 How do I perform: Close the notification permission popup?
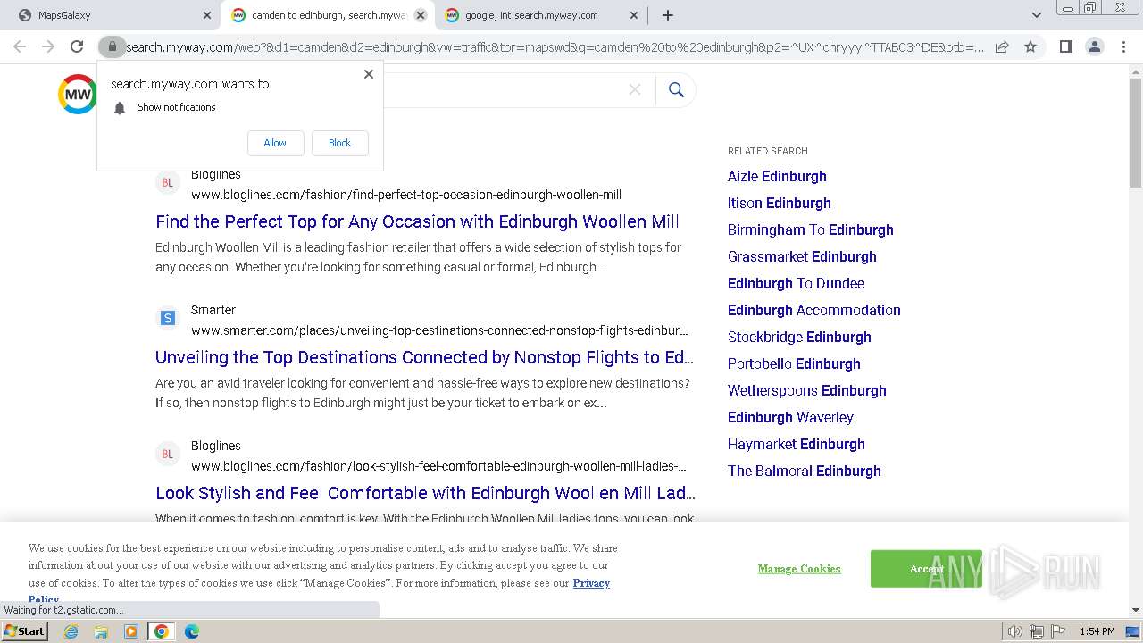pos(369,74)
